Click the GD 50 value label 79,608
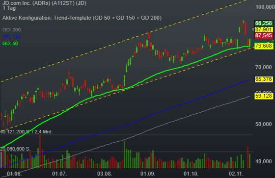 264,46
